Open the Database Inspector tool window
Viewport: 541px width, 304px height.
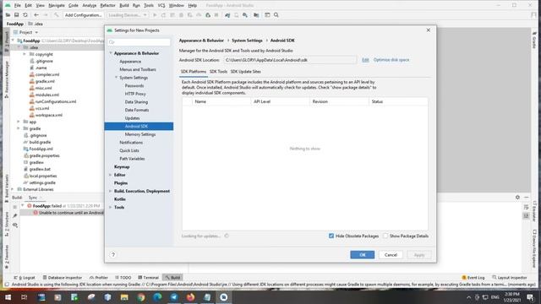tap(62, 278)
